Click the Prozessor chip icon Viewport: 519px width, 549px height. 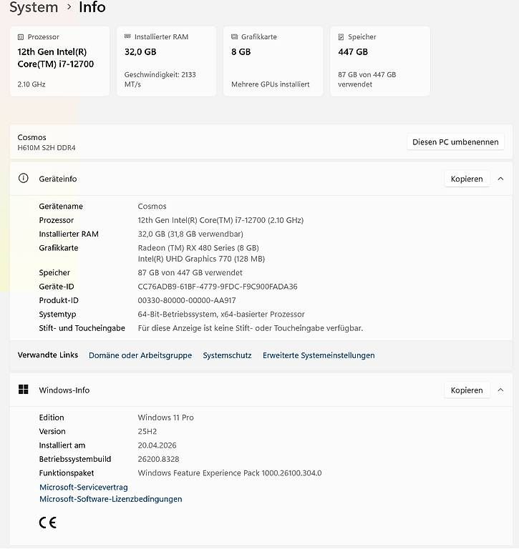[21, 36]
